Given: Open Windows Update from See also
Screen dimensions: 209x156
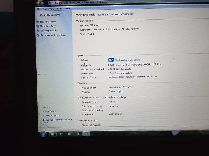Looking at the screenshot, I should pyautogui.click(x=51, y=116).
